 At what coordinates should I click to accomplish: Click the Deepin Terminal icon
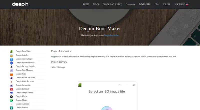tap(11, 89)
